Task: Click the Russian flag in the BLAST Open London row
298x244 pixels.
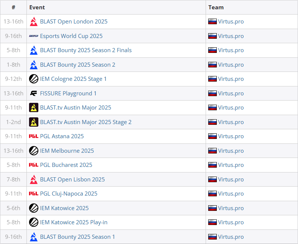Action: (212, 22)
